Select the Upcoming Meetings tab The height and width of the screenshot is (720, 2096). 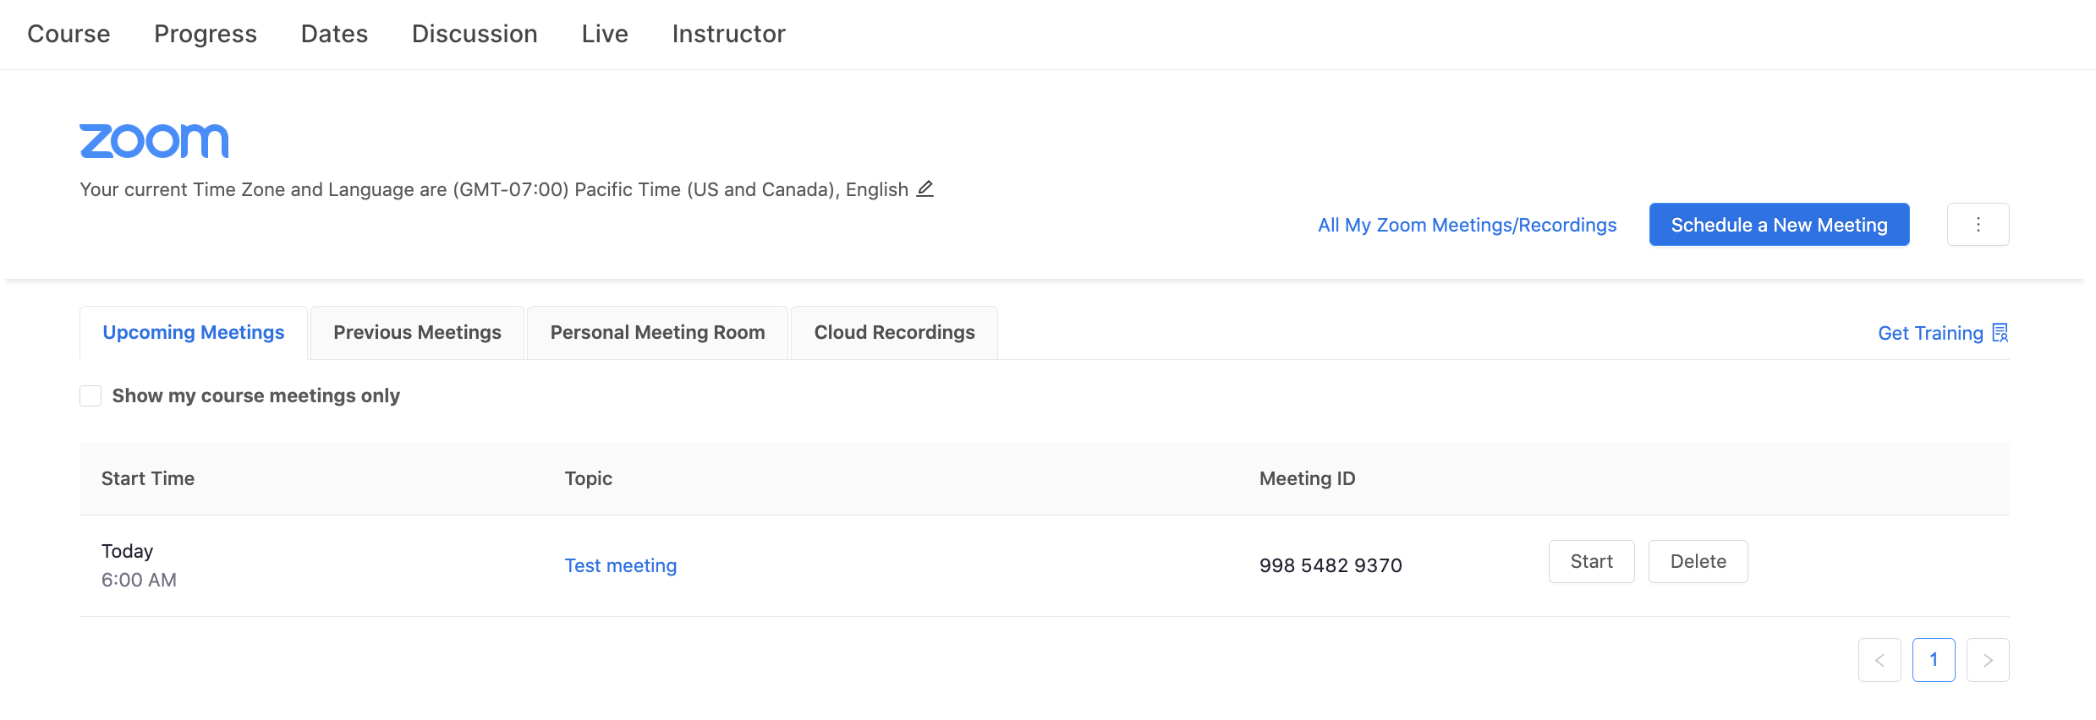tap(194, 333)
